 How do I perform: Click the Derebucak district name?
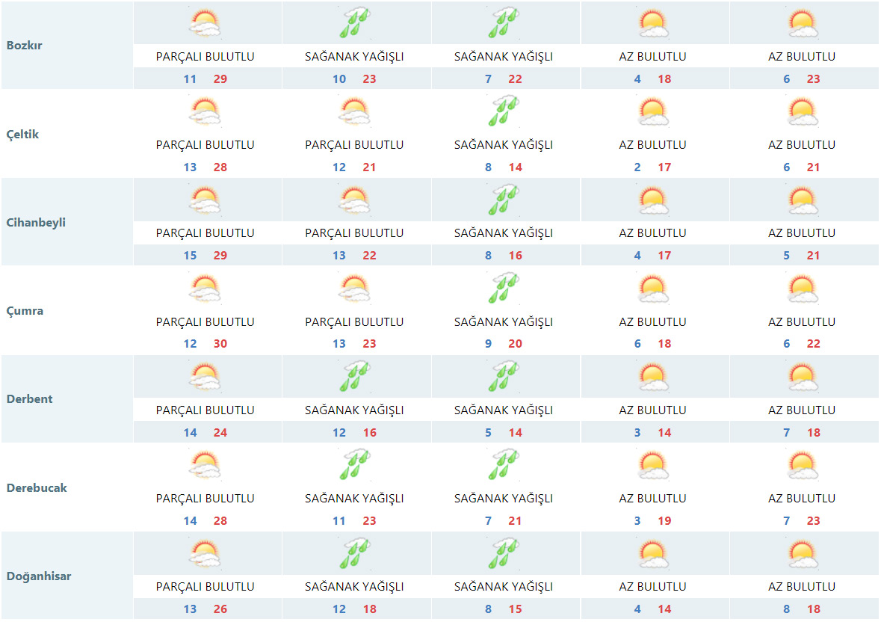pyautogui.click(x=37, y=488)
